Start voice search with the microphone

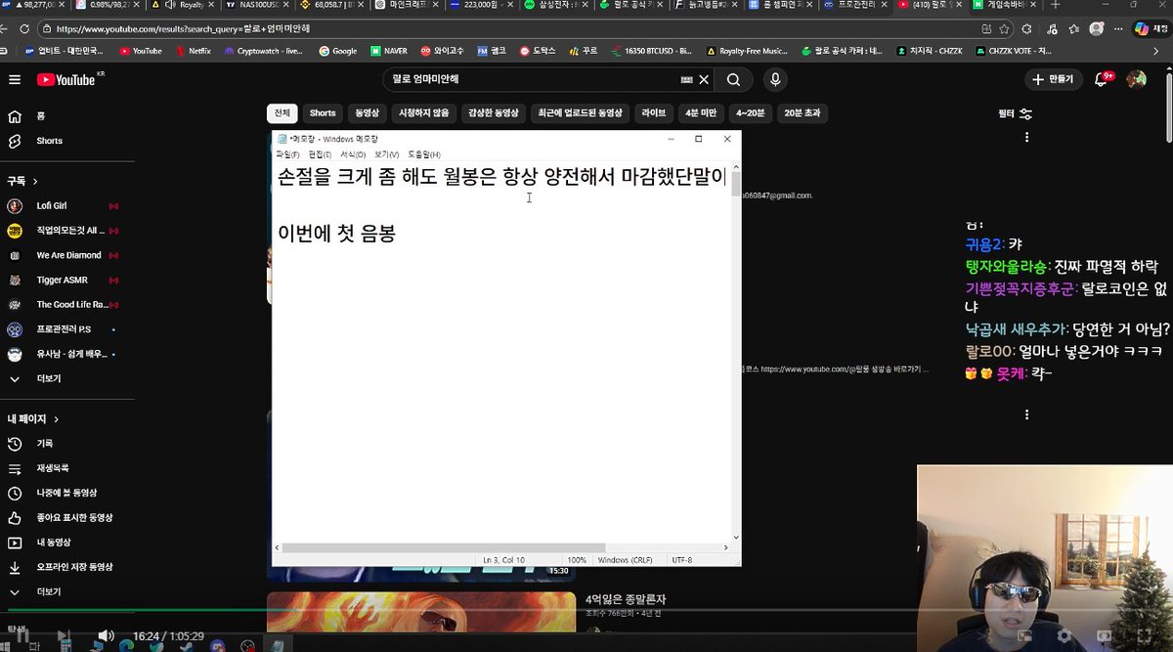point(775,79)
